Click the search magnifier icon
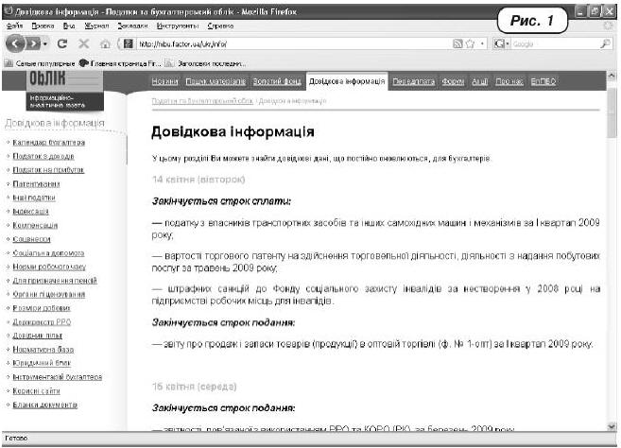The width and height of the screenshot is (621, 448). coord(606,44)
